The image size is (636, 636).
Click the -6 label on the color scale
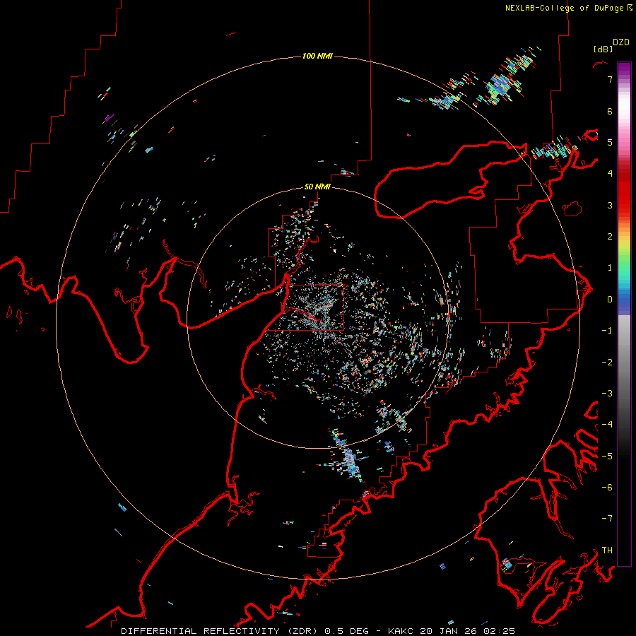(607, 488)
